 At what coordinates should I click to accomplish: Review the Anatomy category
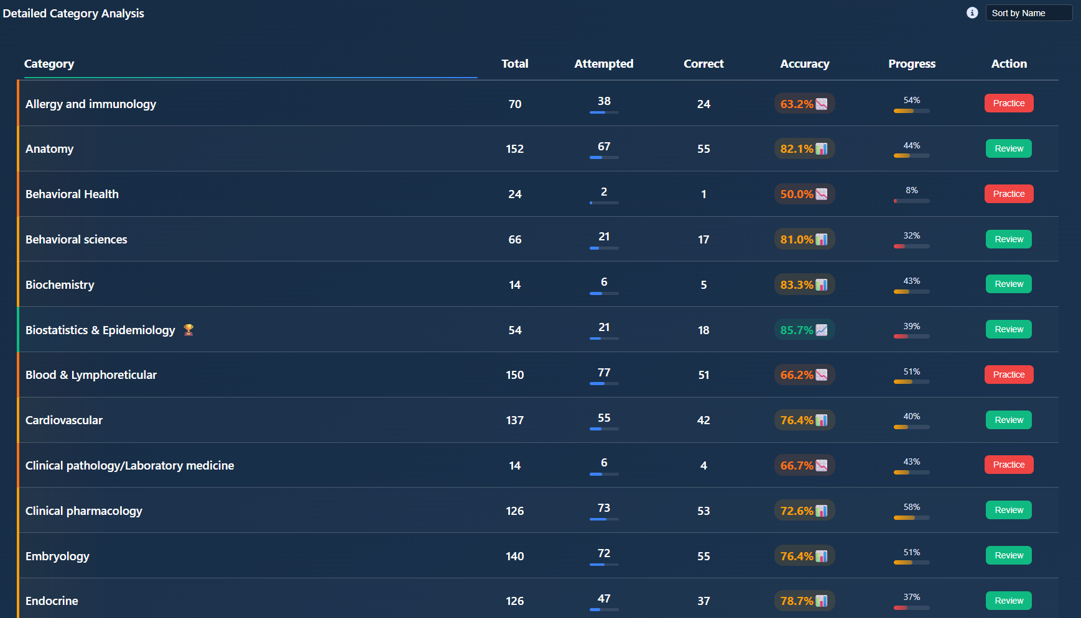point(1008,148)
